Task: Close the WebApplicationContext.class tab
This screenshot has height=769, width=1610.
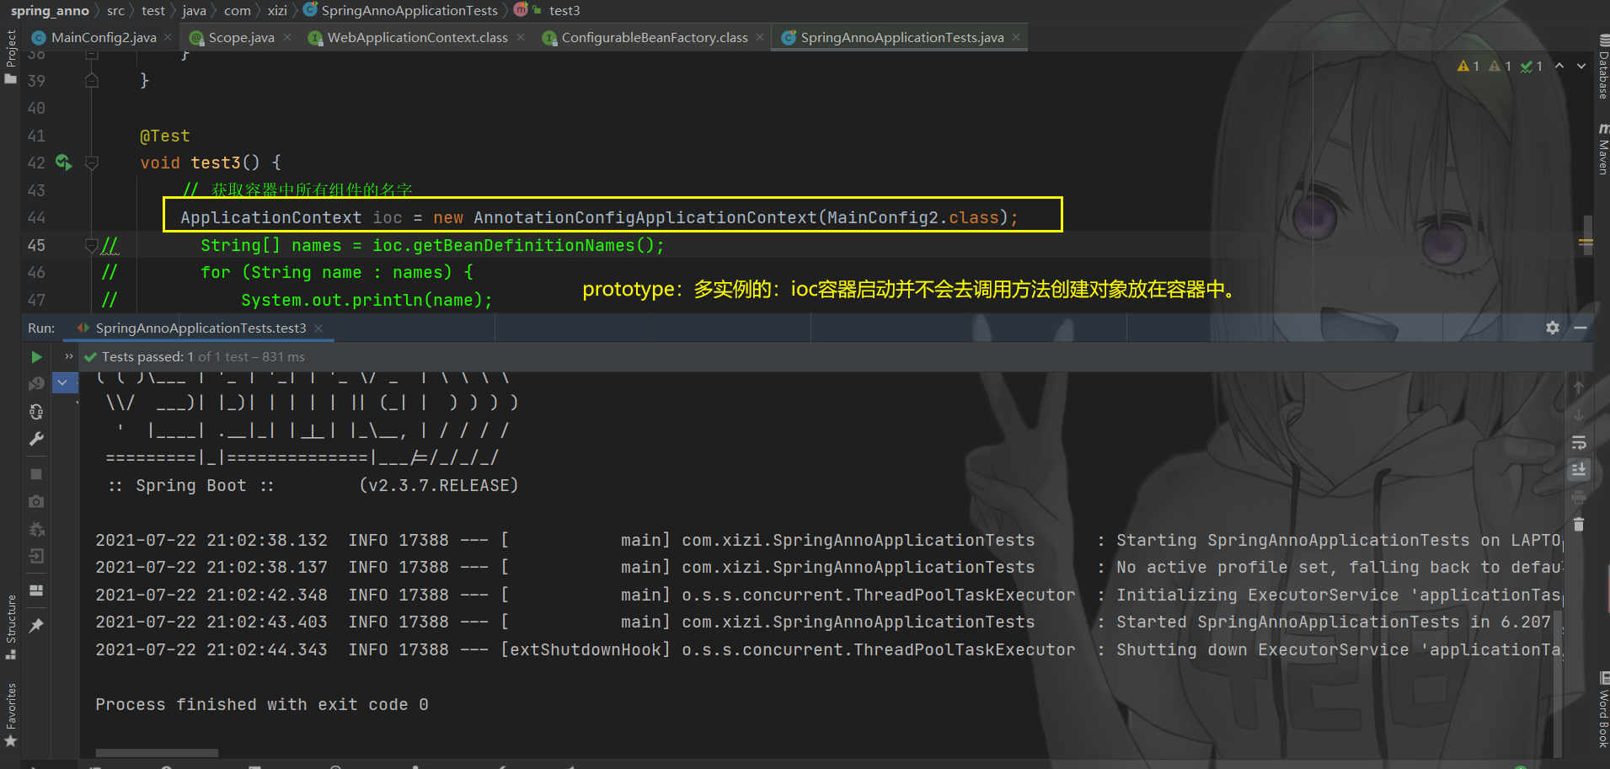Action: pyautogui.click(x=521, y=37)
